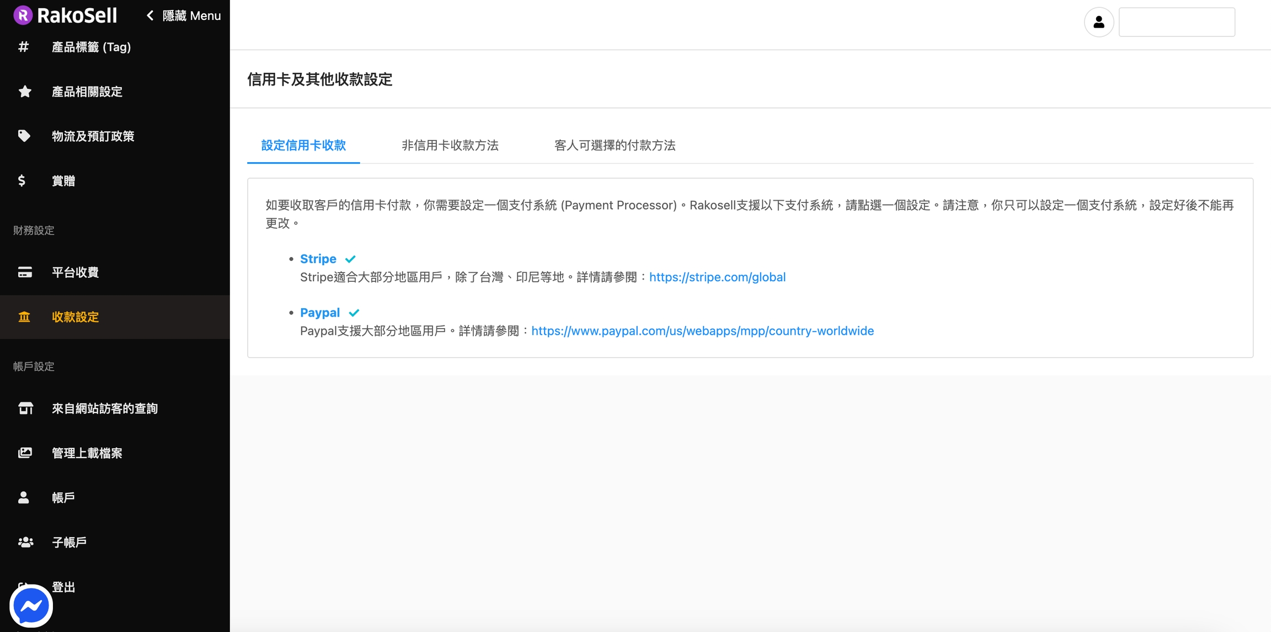This screenshot has width=1271, height=632.
Task: Click the dollar icon for 賞贈
Action: pos(22,180)
